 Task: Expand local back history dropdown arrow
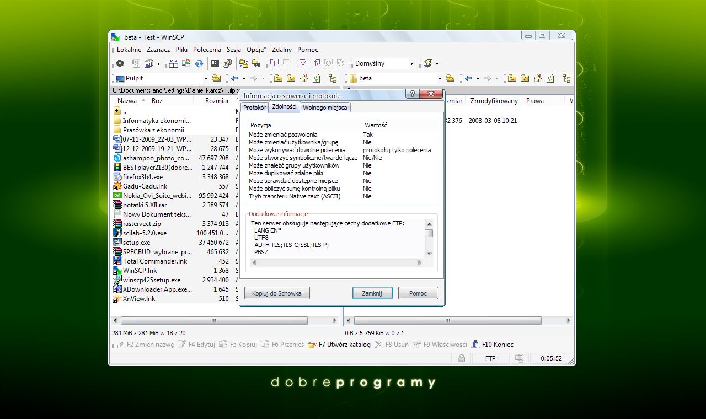(x=244, y=78)
